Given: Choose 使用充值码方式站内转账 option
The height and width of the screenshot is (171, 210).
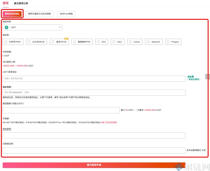Looking at the screenshot, I should point(40,14).
